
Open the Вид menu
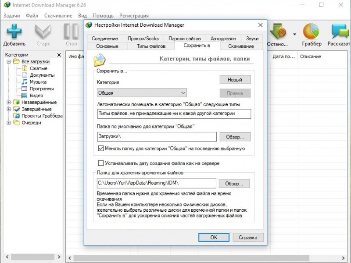pos(82,16)
